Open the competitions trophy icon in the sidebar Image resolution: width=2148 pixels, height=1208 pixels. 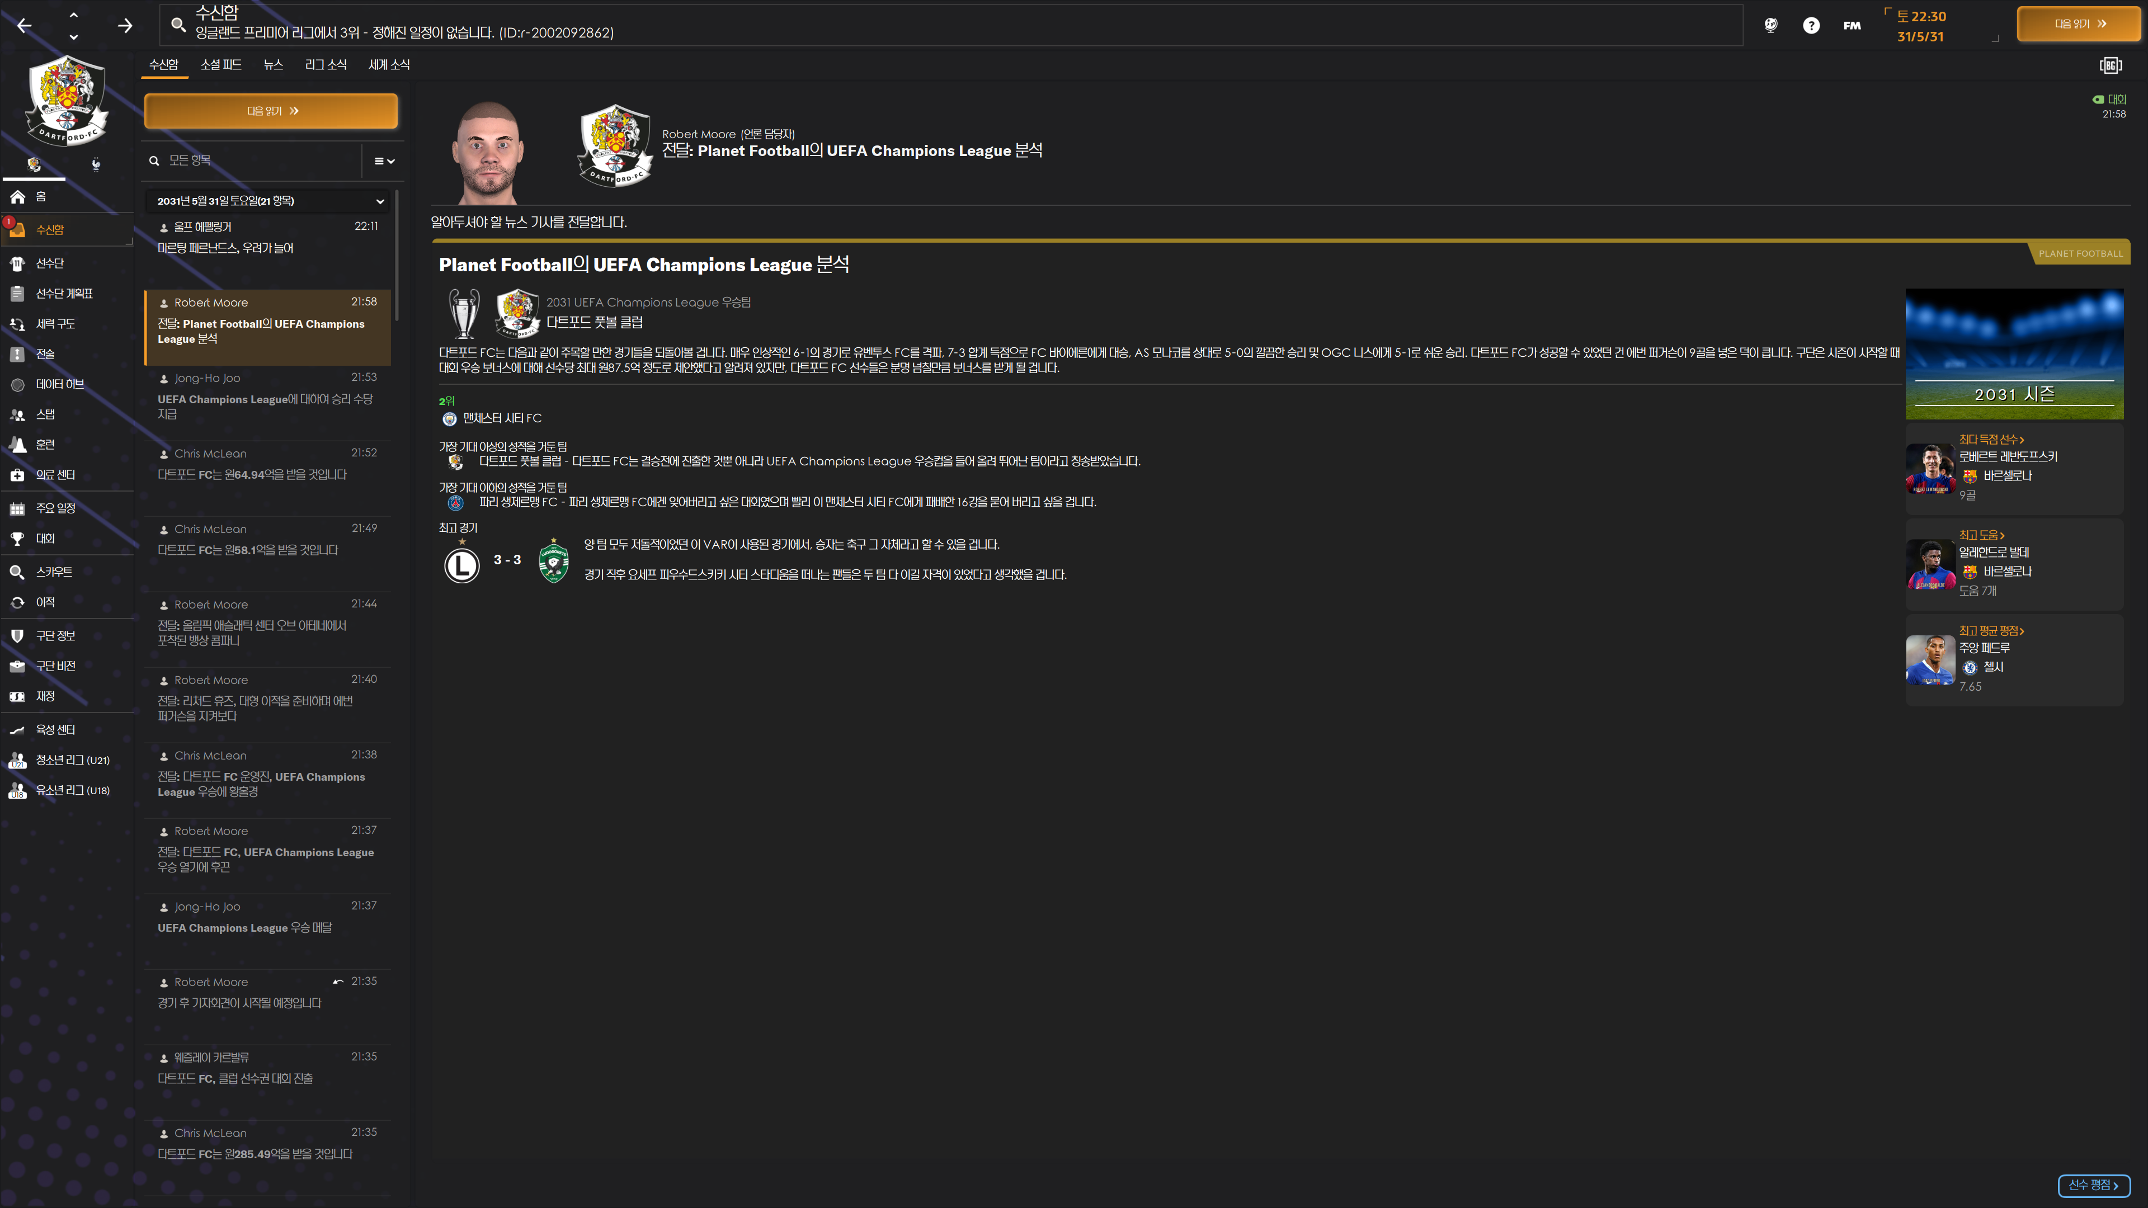point(17,539)
